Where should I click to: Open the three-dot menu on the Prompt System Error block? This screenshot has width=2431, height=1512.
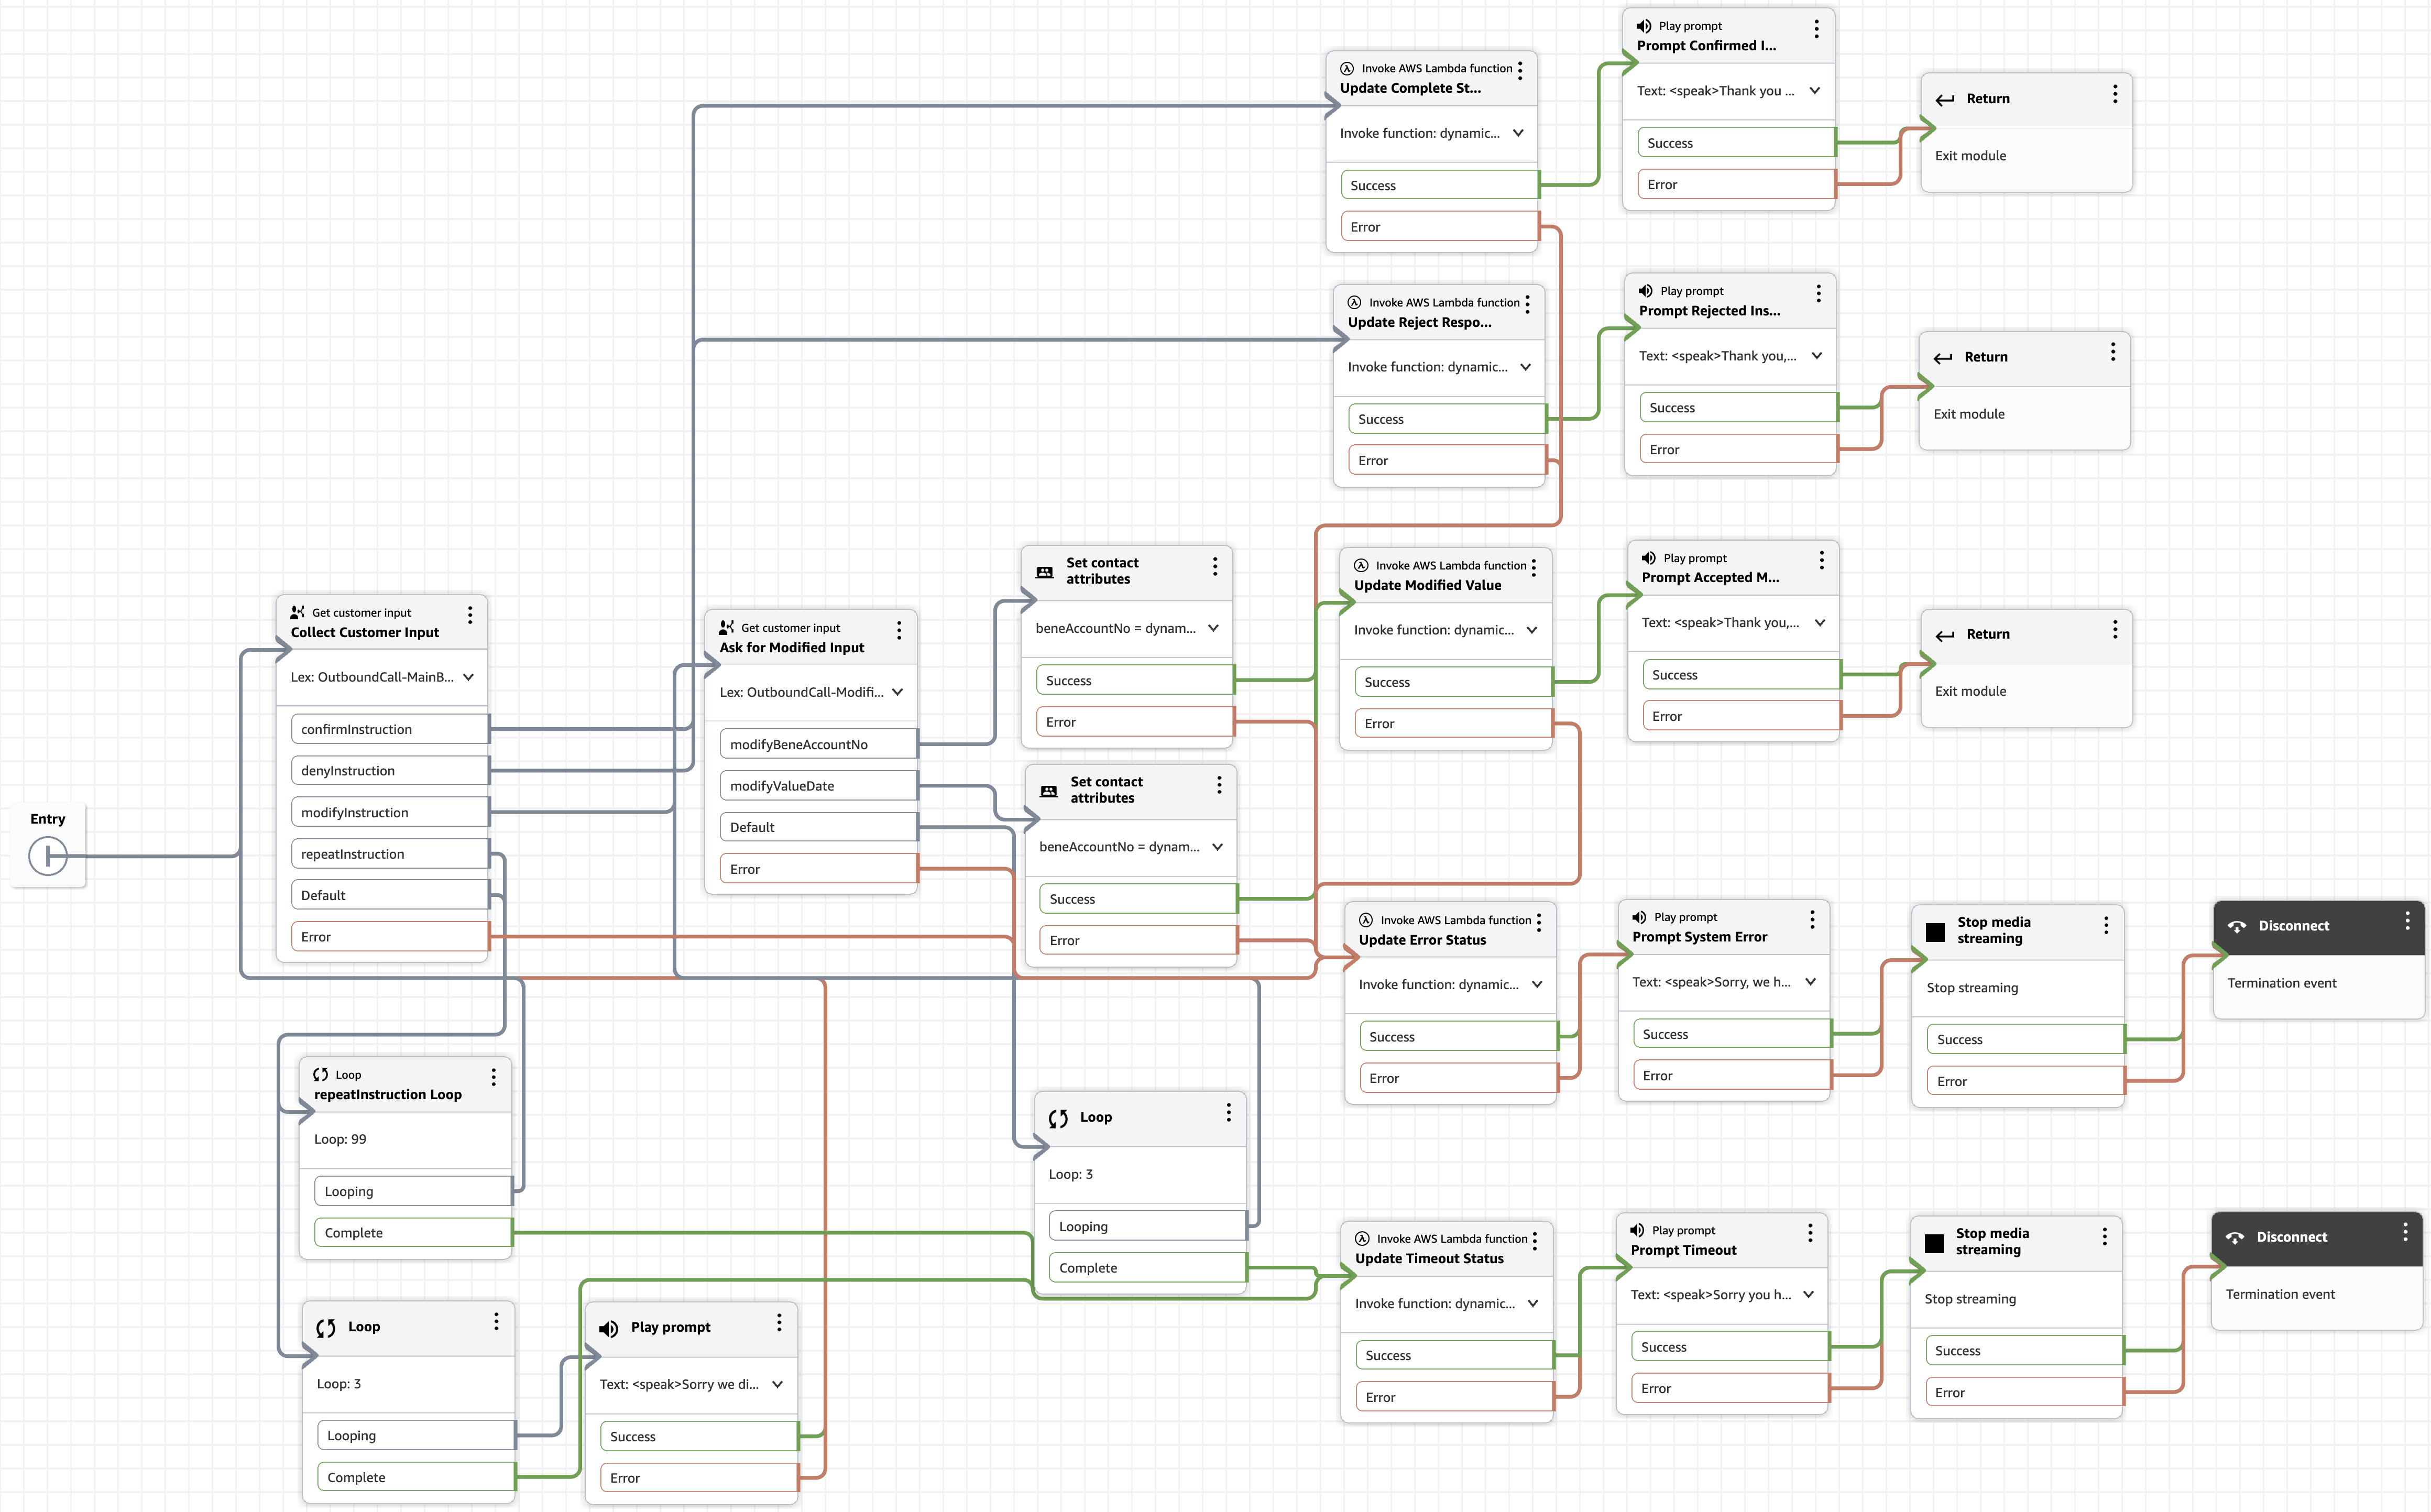point(1812,919)
